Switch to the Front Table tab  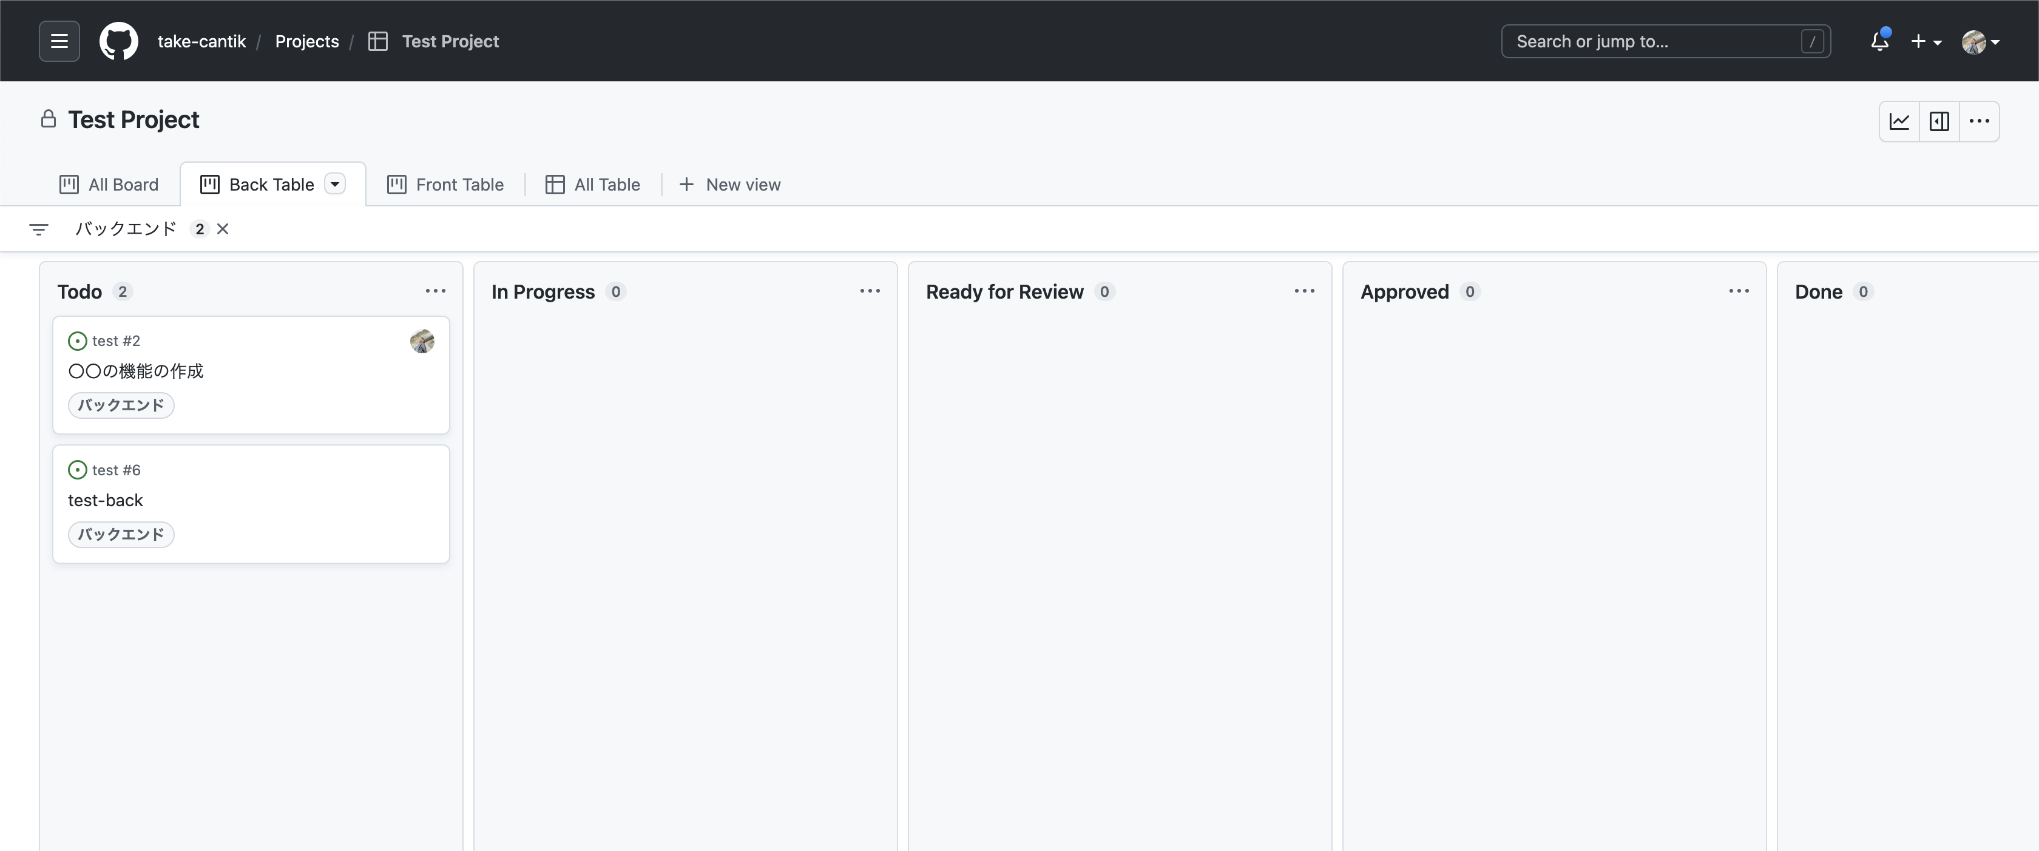pos(445,185)
